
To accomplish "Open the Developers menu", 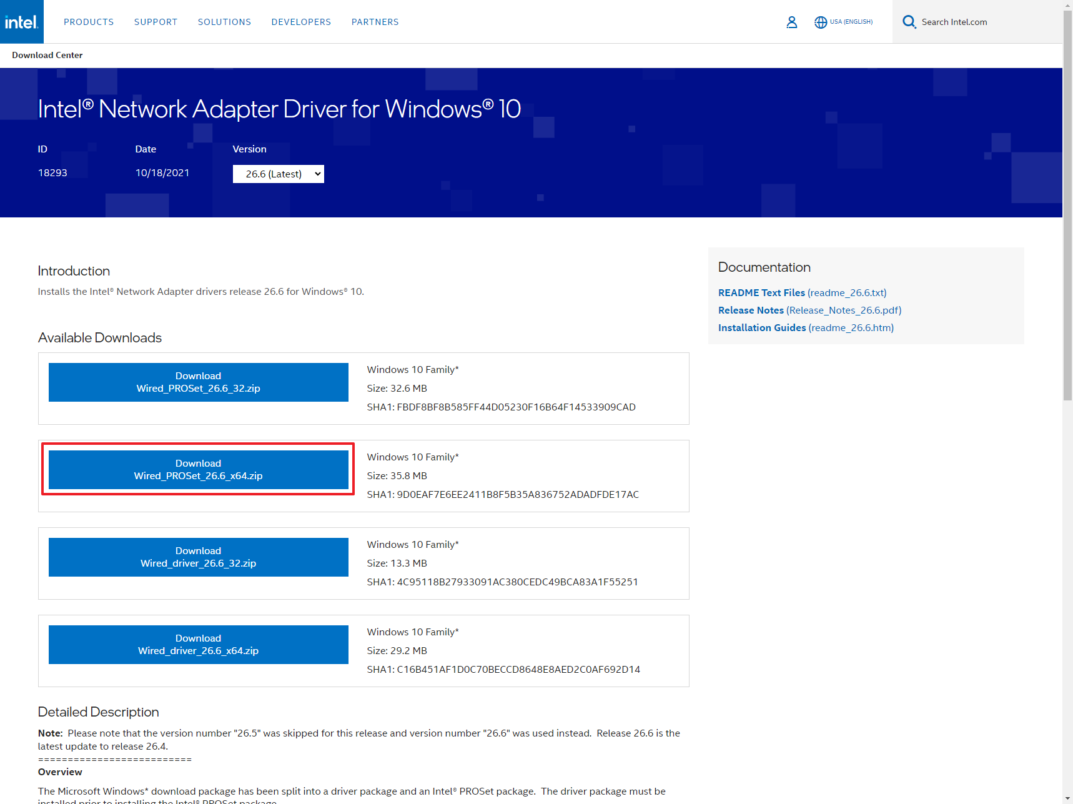I will pos(301,22).
